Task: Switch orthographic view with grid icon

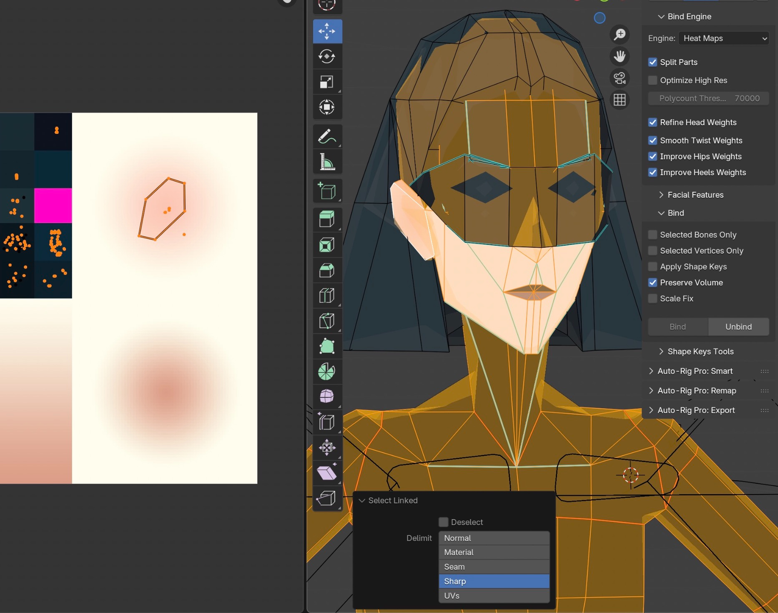Action: coord(620,100)
